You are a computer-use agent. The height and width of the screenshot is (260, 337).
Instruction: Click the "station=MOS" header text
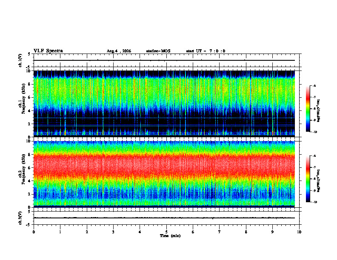(158, 51)
